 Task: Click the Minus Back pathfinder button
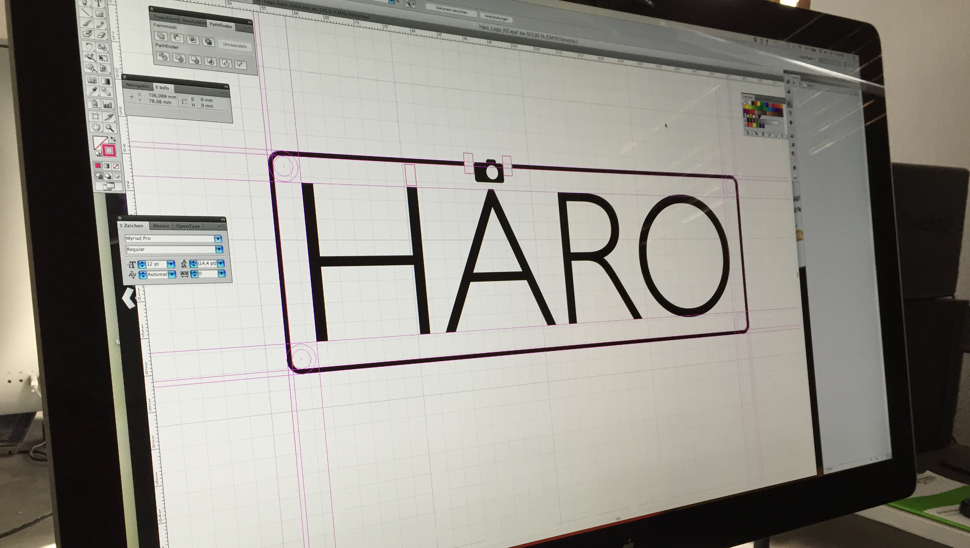coord(240,64)
